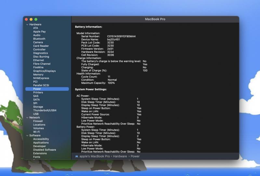260x176 pixels.
Task: Open the Audio hardware entry
Action: (x=37, y=35)
